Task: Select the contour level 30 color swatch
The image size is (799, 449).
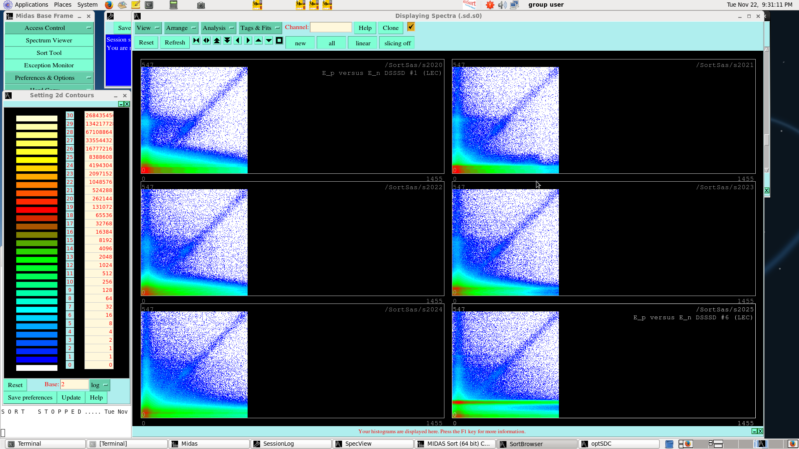Action: tap(37, 118)
